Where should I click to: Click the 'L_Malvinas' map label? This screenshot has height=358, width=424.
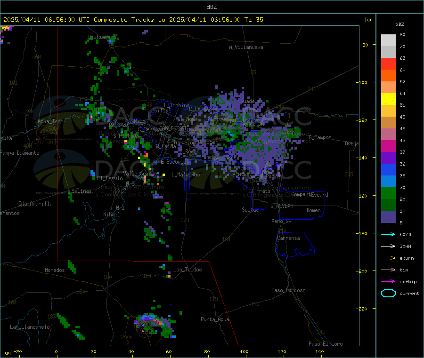186,175
